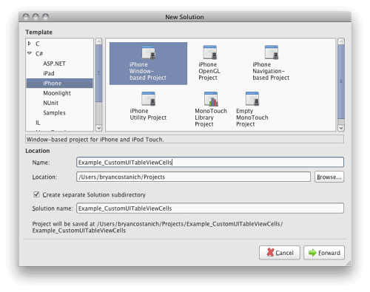370x292 pixels.
Task: Select the iPhone Utility Project icon
Action: (x=148, y=98)
